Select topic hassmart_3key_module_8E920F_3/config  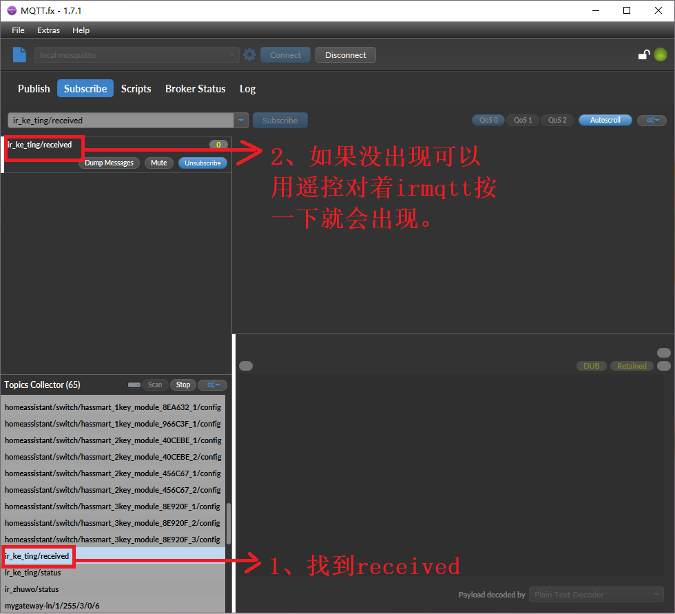[x=113, y=540]
